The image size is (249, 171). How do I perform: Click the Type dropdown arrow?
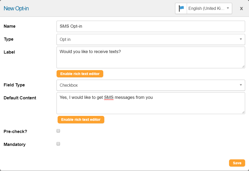tap(241, 39)
